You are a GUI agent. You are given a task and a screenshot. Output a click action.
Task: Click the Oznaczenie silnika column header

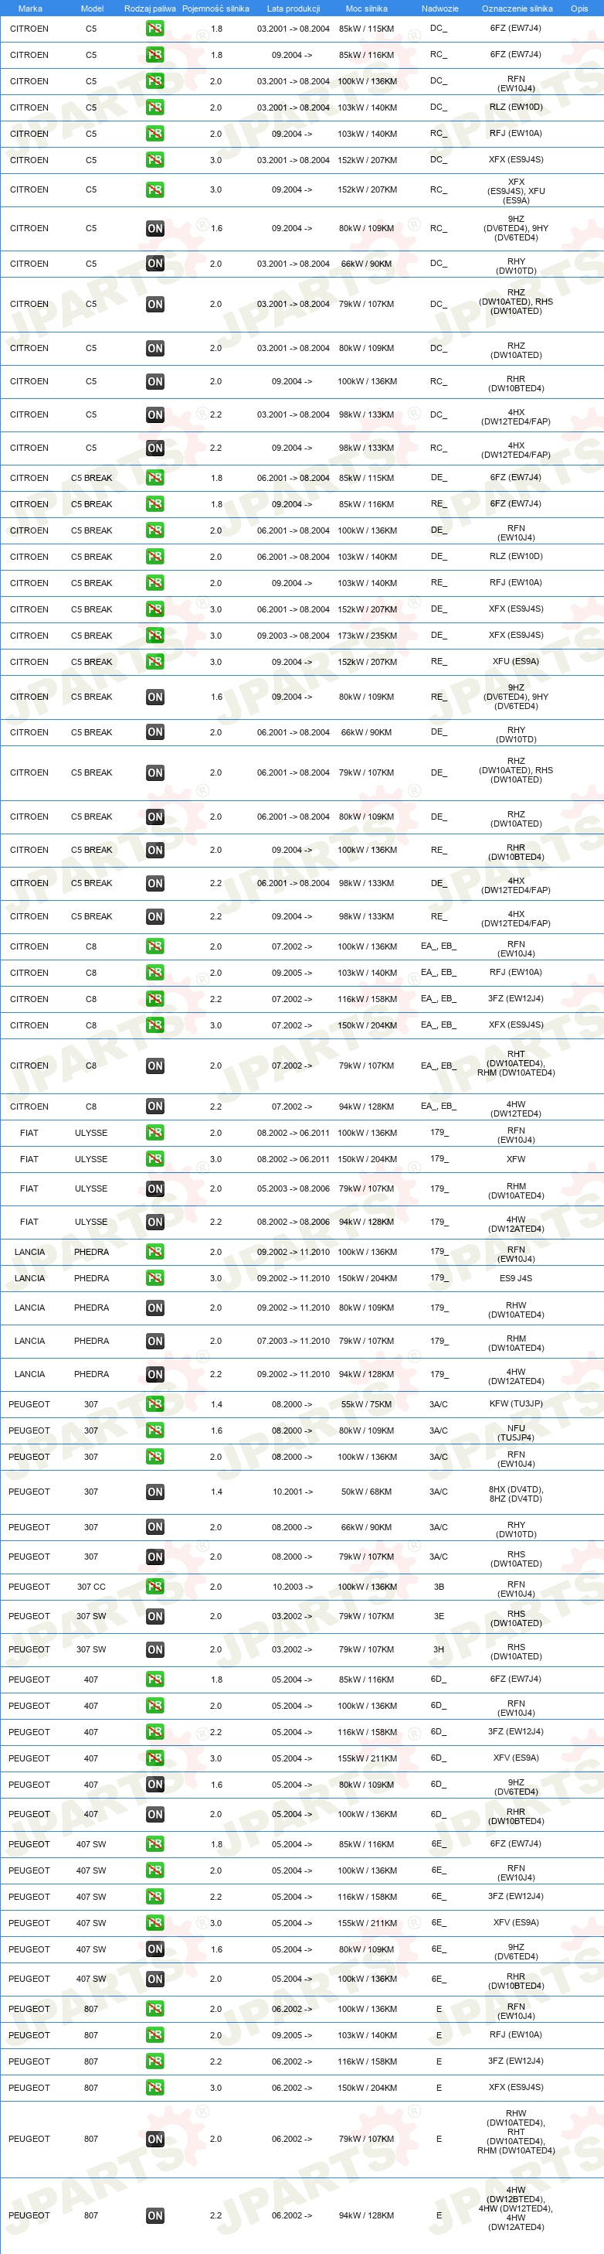click(517, 9)
